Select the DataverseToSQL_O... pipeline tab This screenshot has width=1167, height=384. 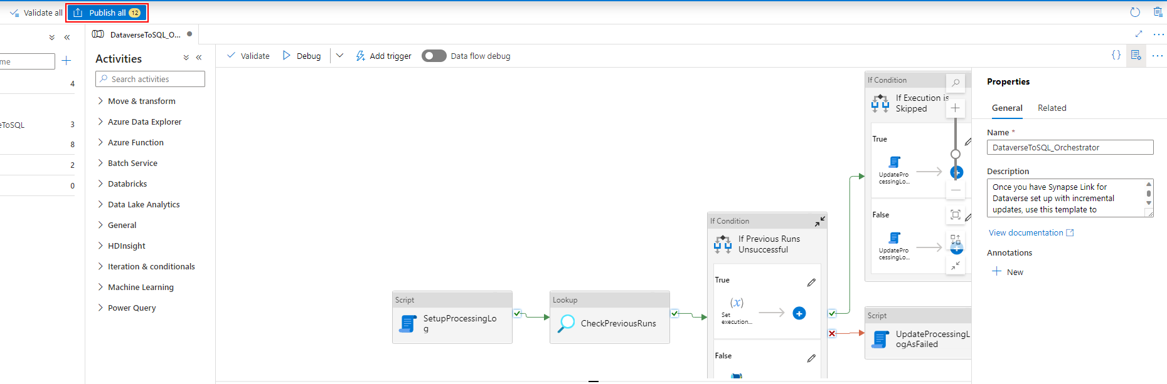[x=141, y=34]
